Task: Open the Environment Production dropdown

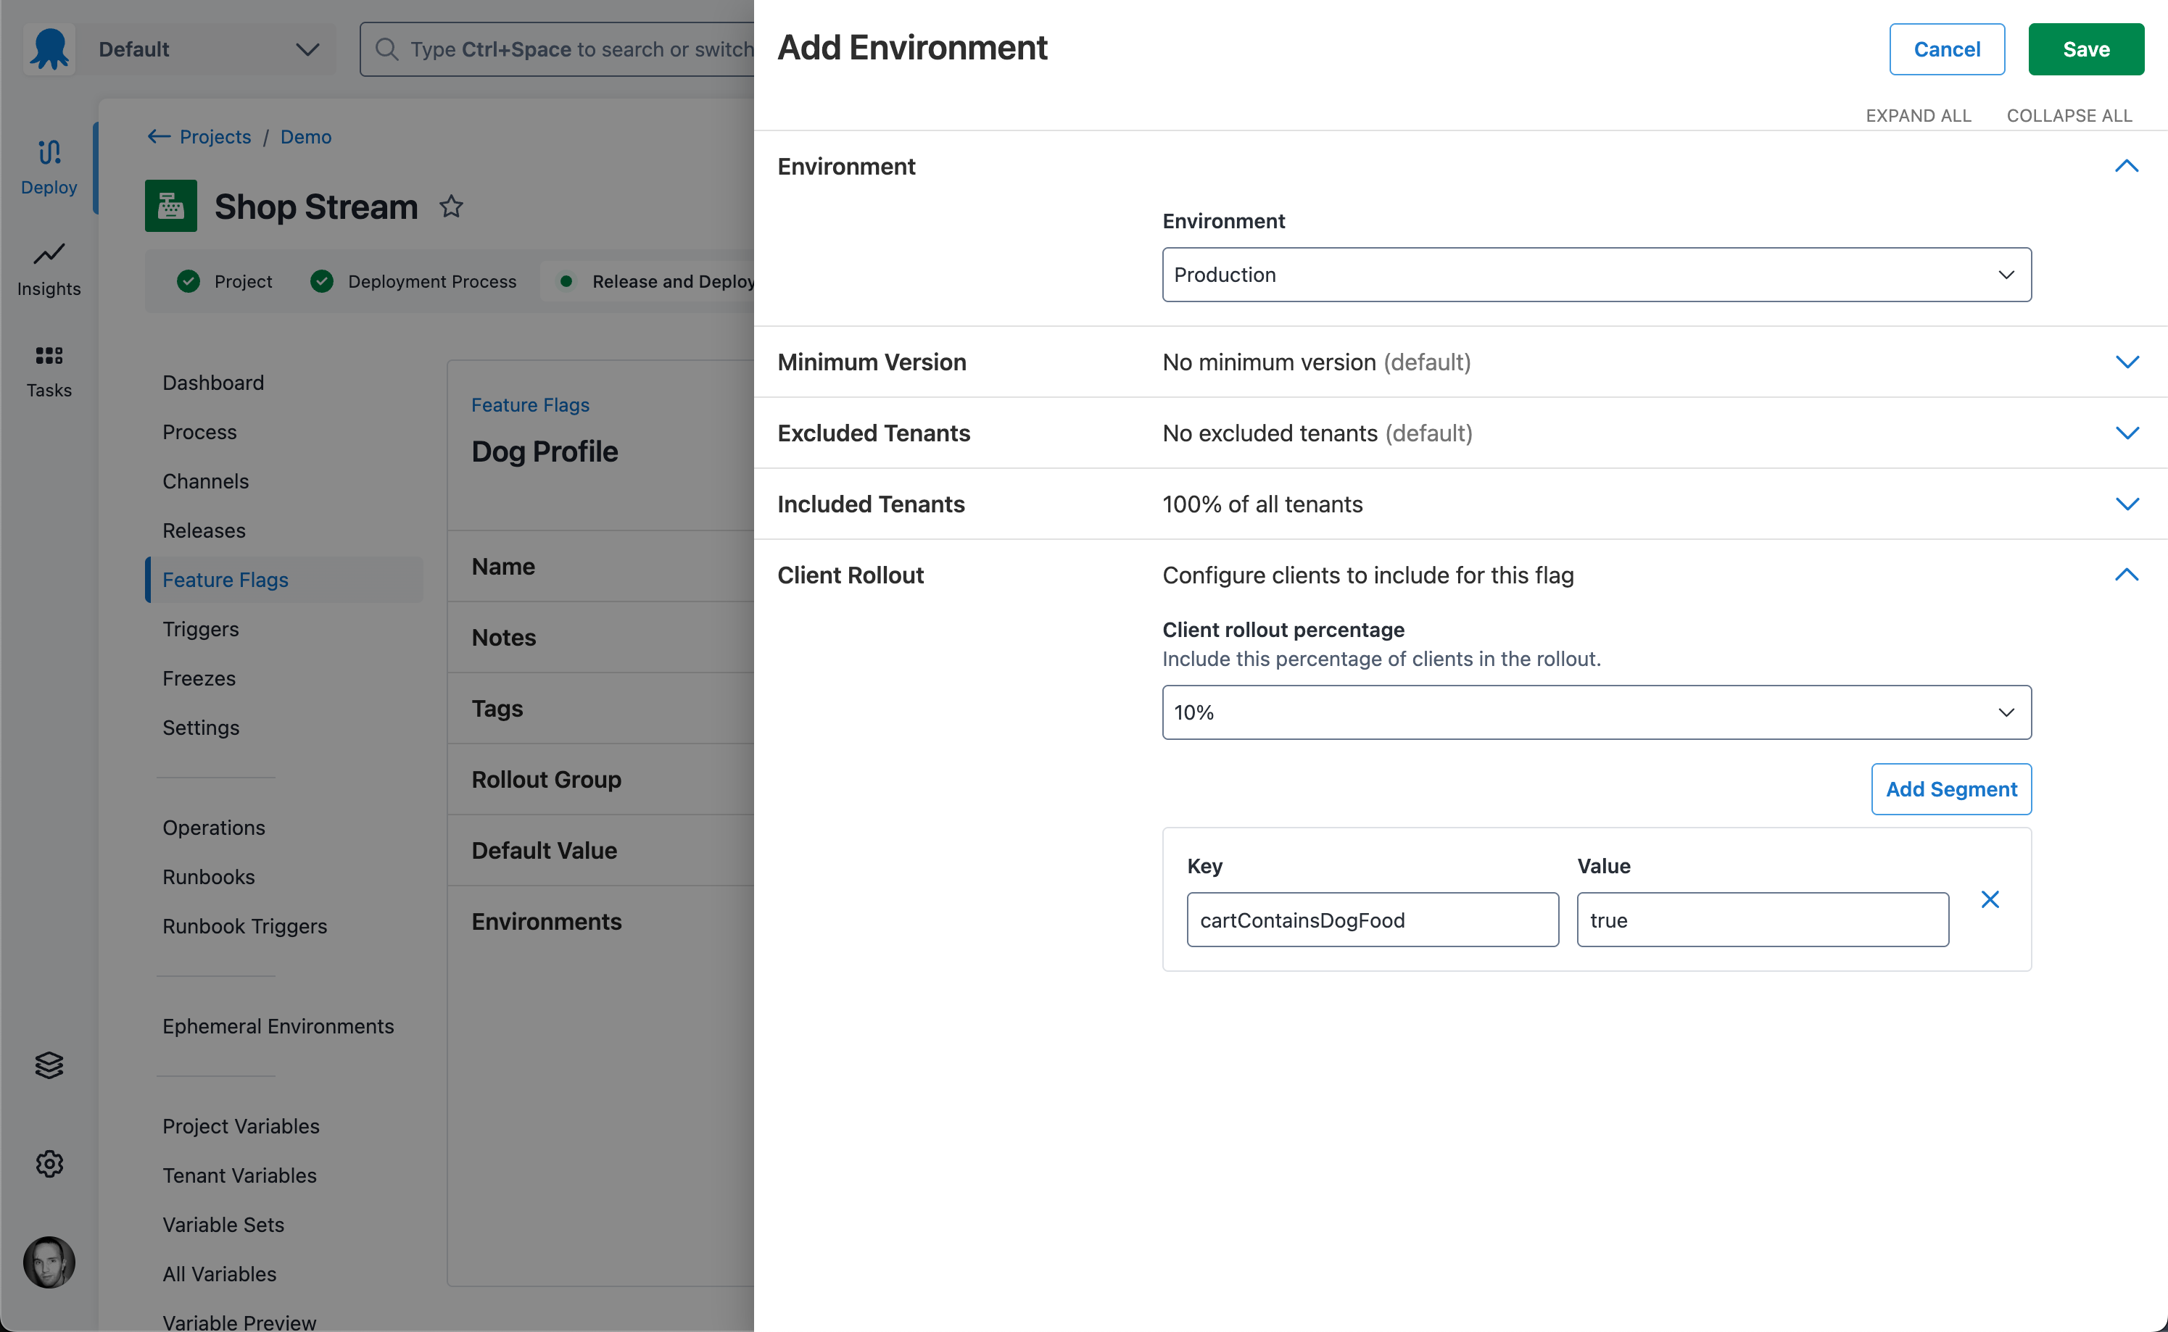Action: (x=1596, y=275)
